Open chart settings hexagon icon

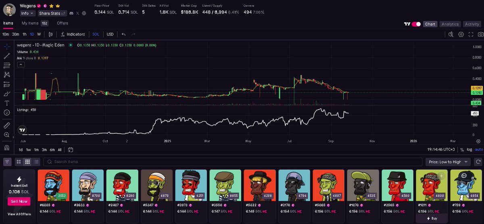tap(461, 35)
